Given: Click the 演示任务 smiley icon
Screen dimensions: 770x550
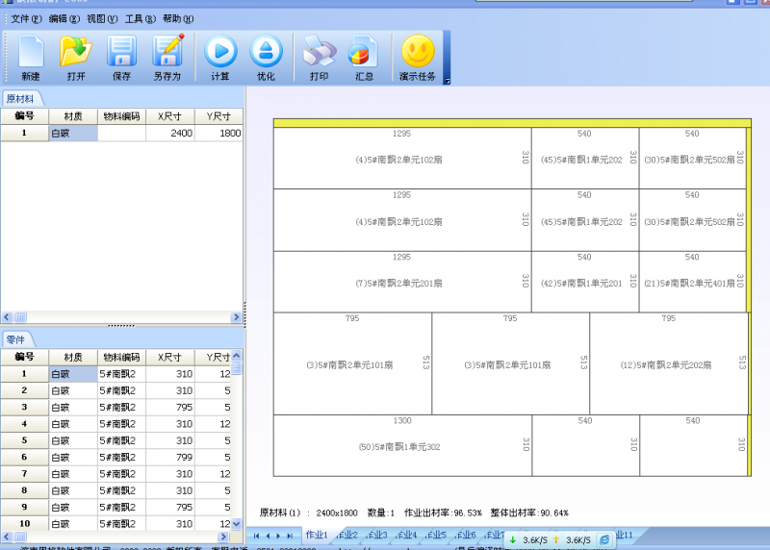Looking at the screenshot, I should [x=418, y=57].
